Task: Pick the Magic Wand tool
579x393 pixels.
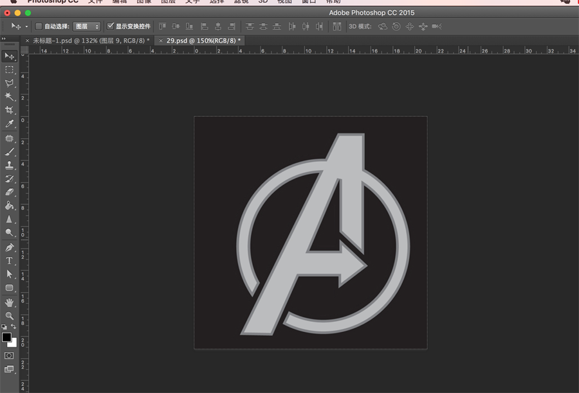Action: 9,96
